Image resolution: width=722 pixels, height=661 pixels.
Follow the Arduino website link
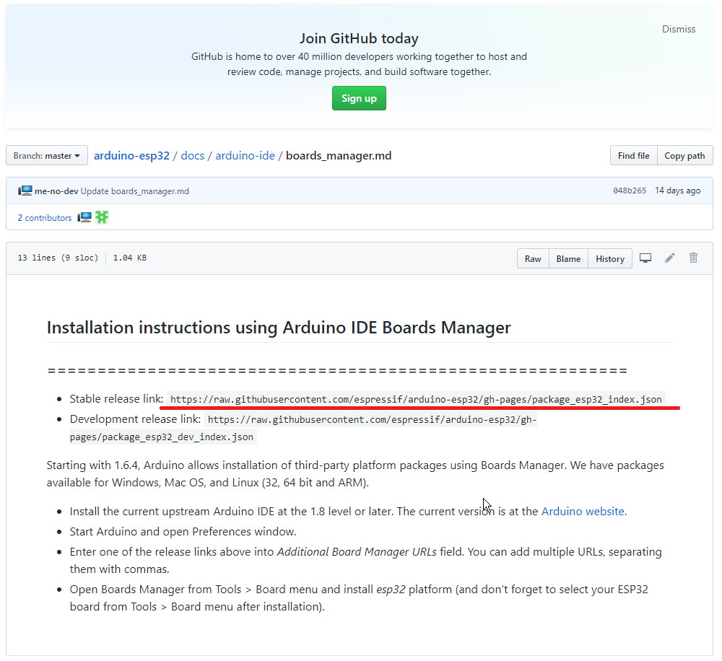point(583,512)
